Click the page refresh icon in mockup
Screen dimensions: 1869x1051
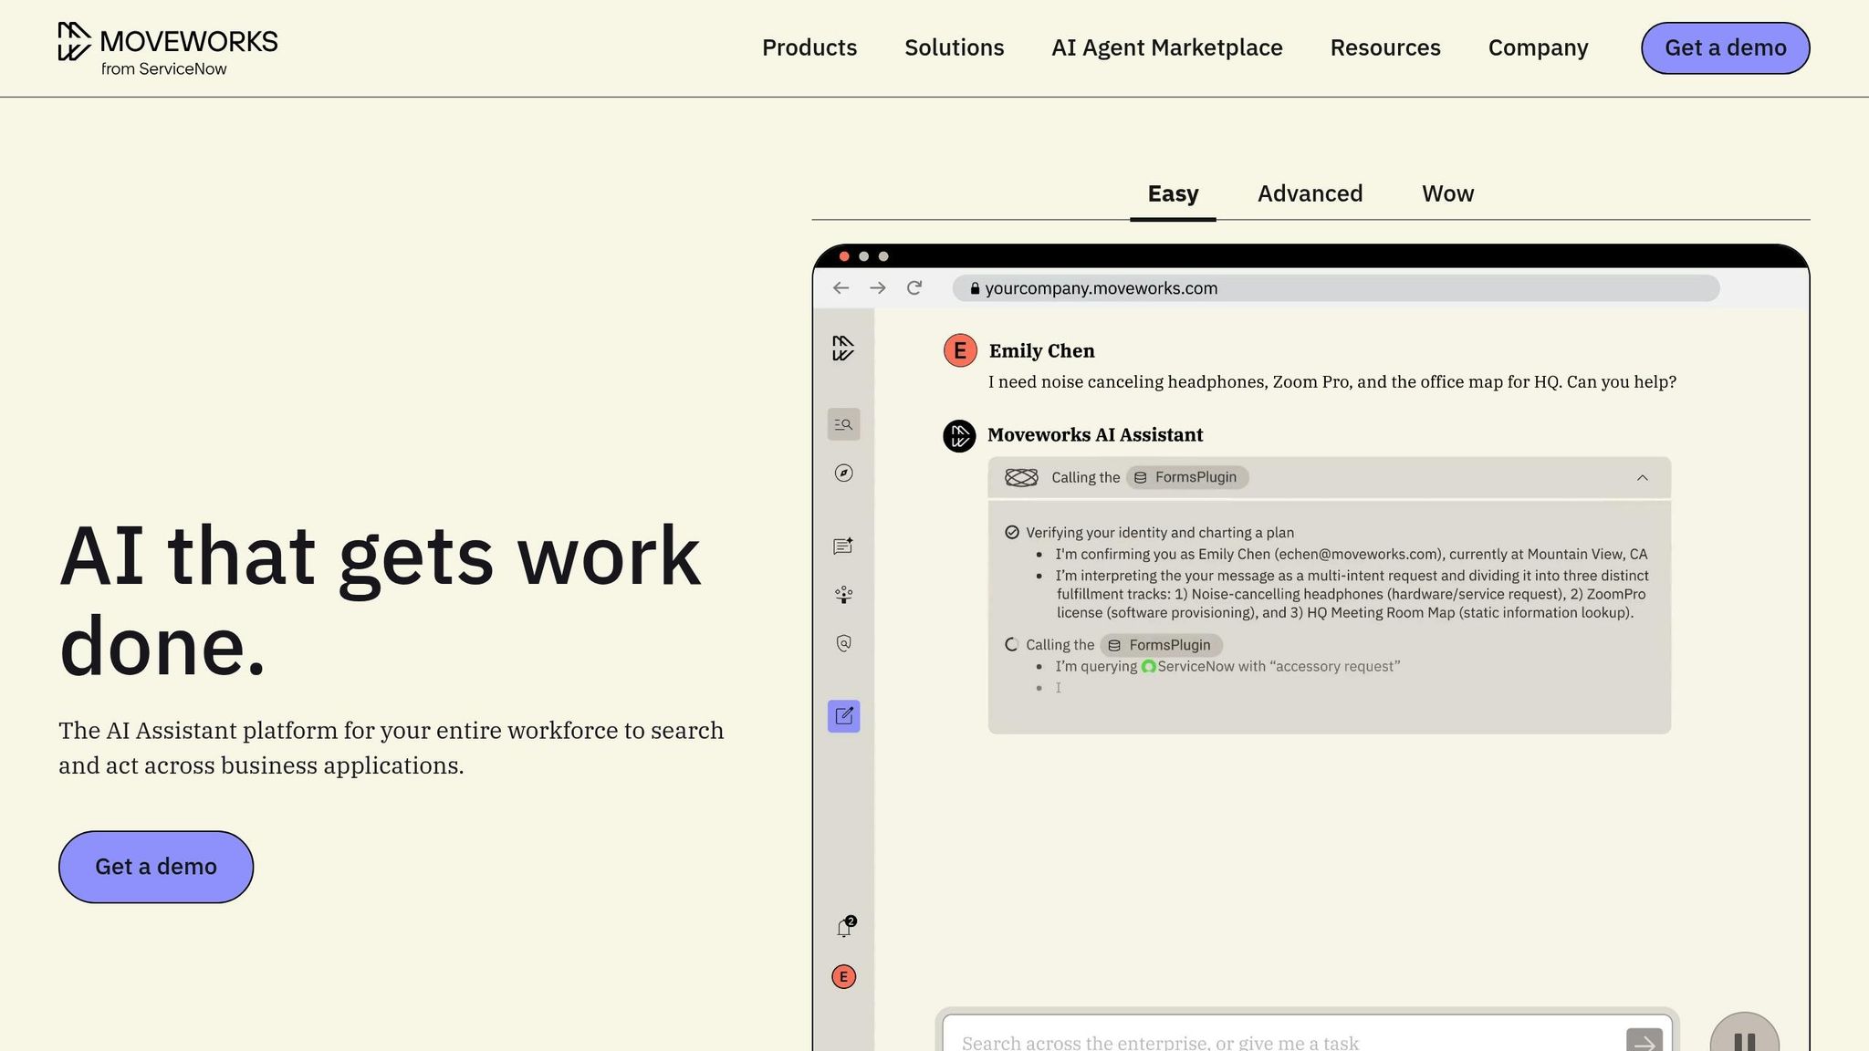pyautogui.click(x=914, y=287)
